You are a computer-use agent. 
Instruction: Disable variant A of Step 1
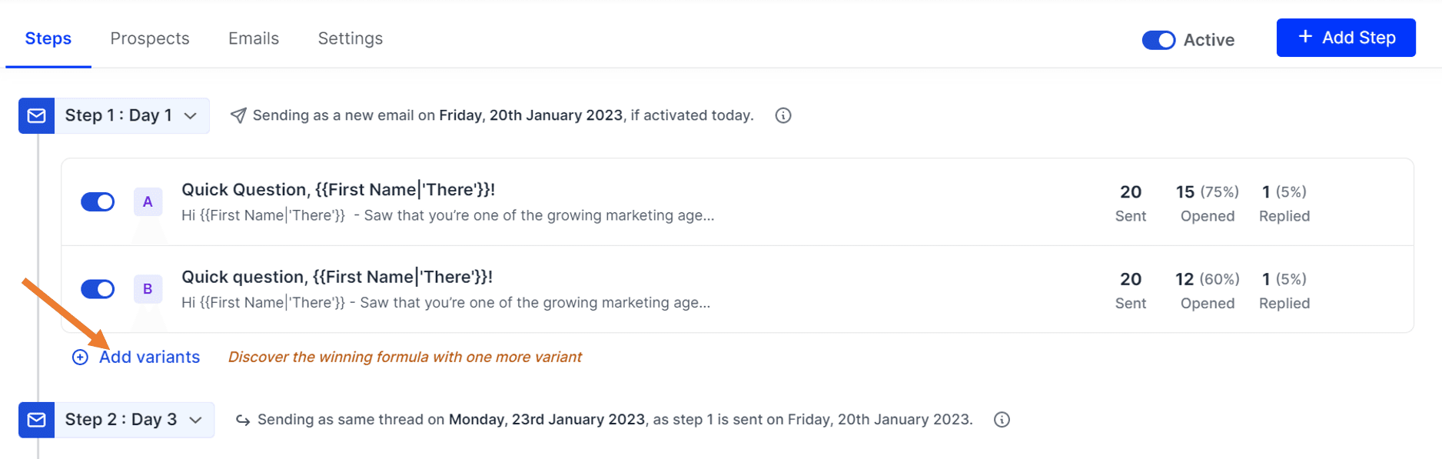[x=98, y=201]
